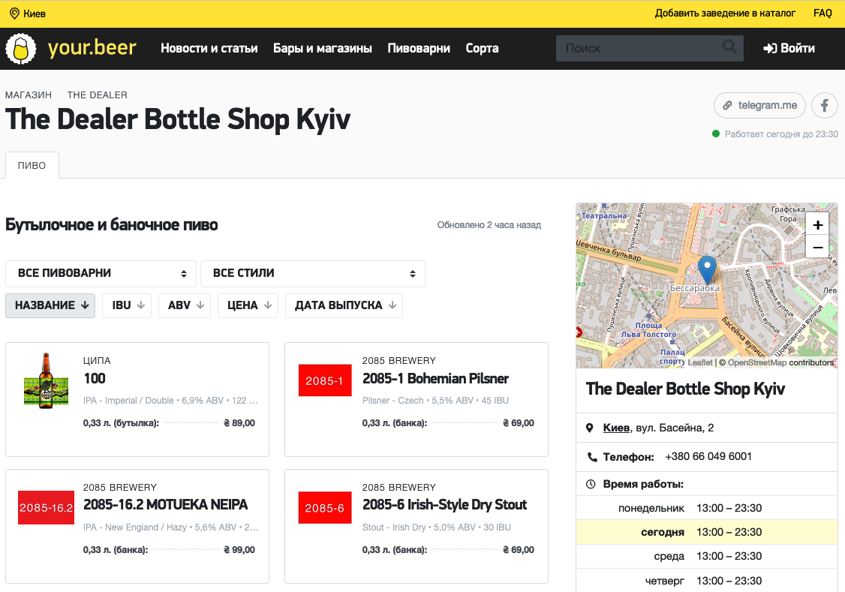845x592 pixels.
Task: Click Stout - Irish Dry style text
Action: coord(394,527)
